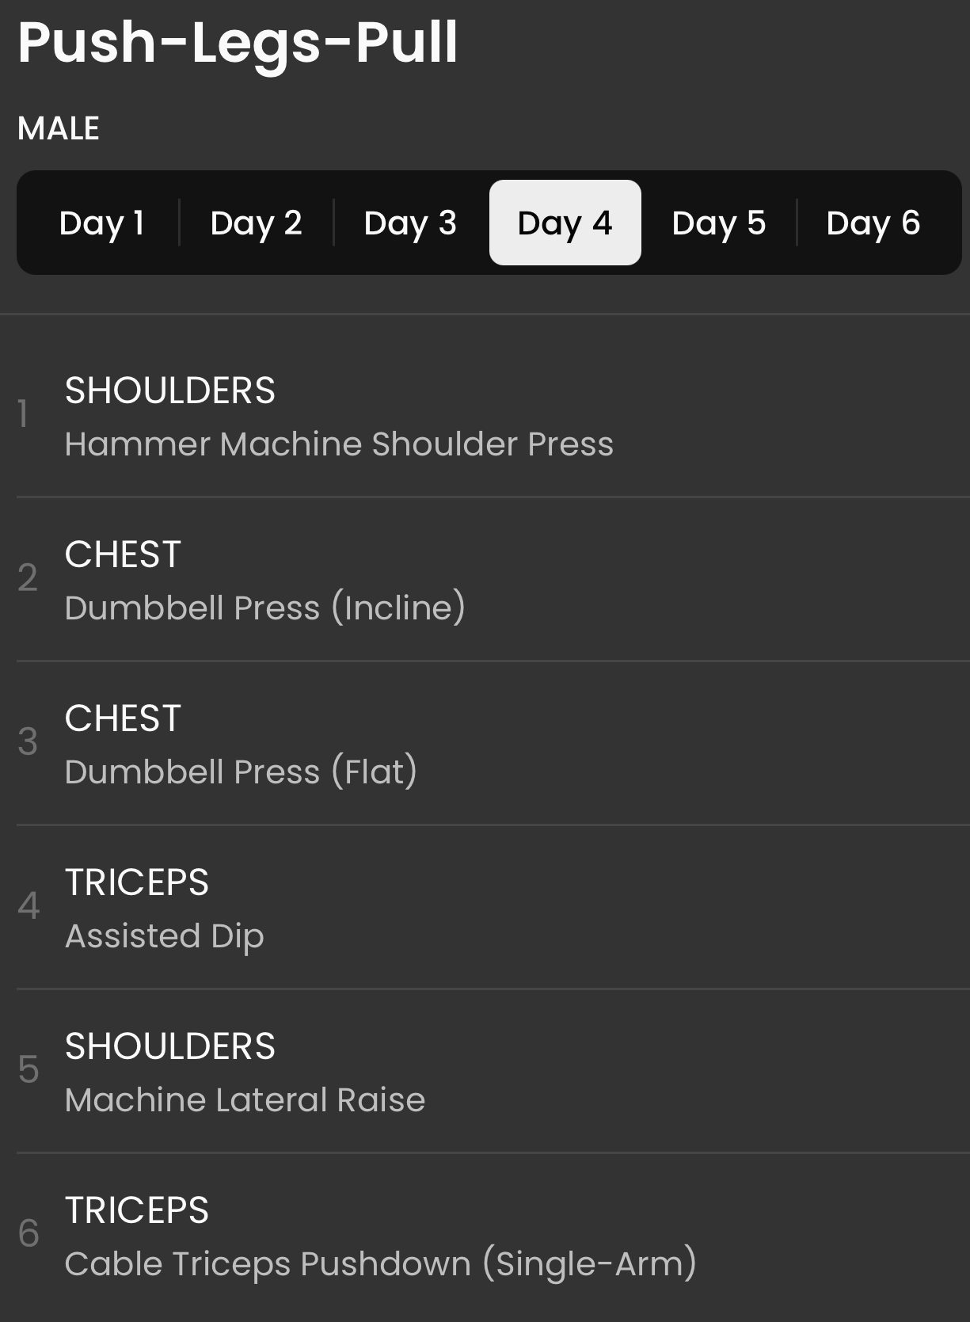Click the Push-Legs-Pull program title
This screenshot has height=1322, width=970.
point(238,42)
